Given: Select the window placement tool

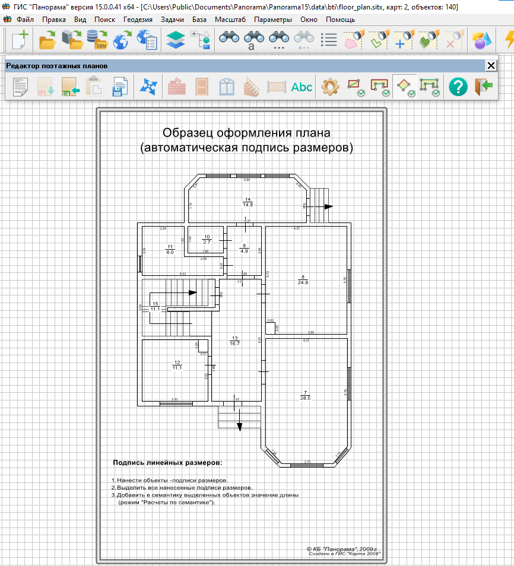Looking at the screenshot, I should (x=226, y=87).
